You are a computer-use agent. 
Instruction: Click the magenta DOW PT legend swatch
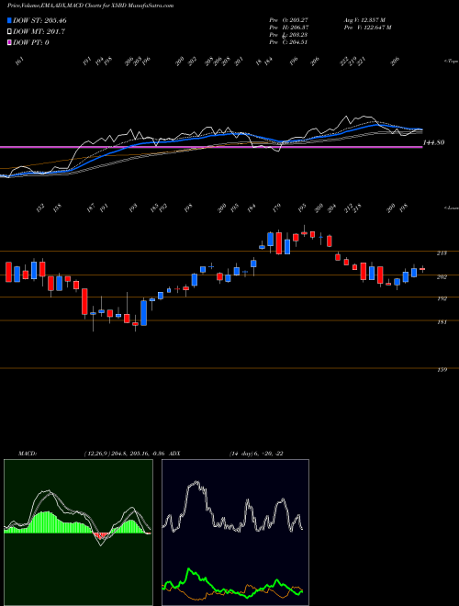pyautogui.click(x=9, y=42)
